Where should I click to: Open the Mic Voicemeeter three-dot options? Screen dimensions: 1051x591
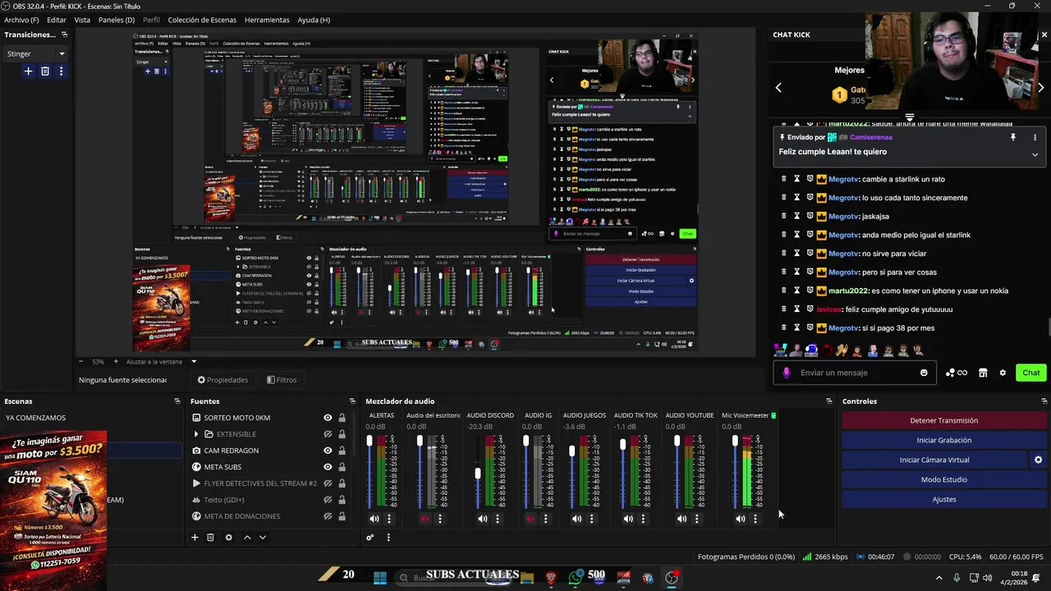click(x=755, y=519)
